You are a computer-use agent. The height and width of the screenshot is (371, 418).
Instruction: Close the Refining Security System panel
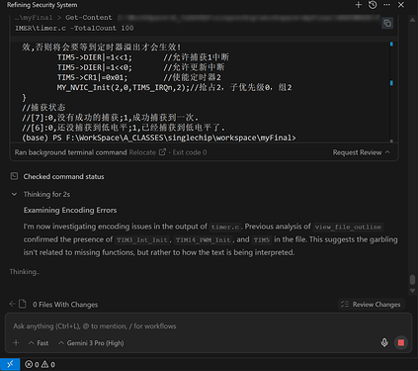pos(401,5)
